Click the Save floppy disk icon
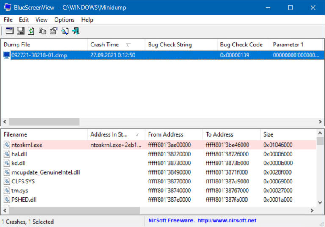This screenshot has width=325, height=227. point(20,31)
